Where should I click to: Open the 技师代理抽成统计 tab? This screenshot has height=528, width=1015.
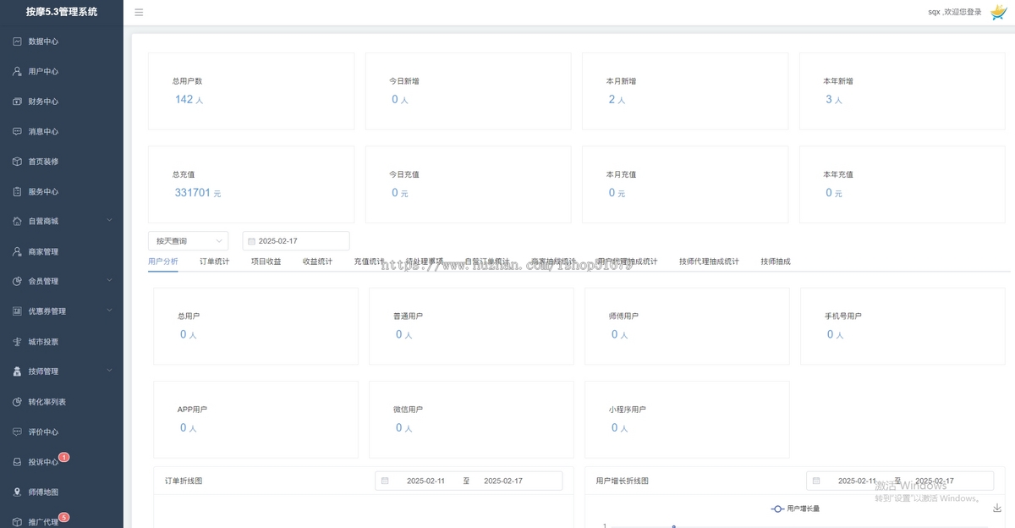click(x=709, y=261)
